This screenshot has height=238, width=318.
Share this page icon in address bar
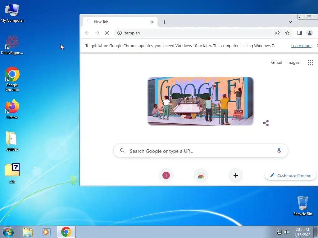[277, 33]
